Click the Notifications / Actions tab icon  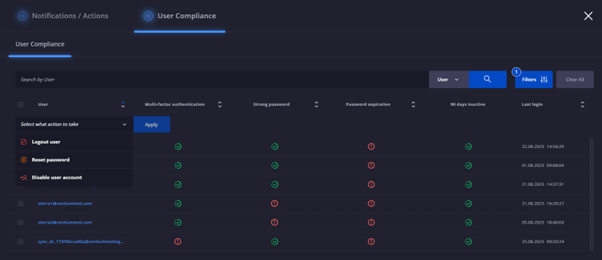coord(23,16)
